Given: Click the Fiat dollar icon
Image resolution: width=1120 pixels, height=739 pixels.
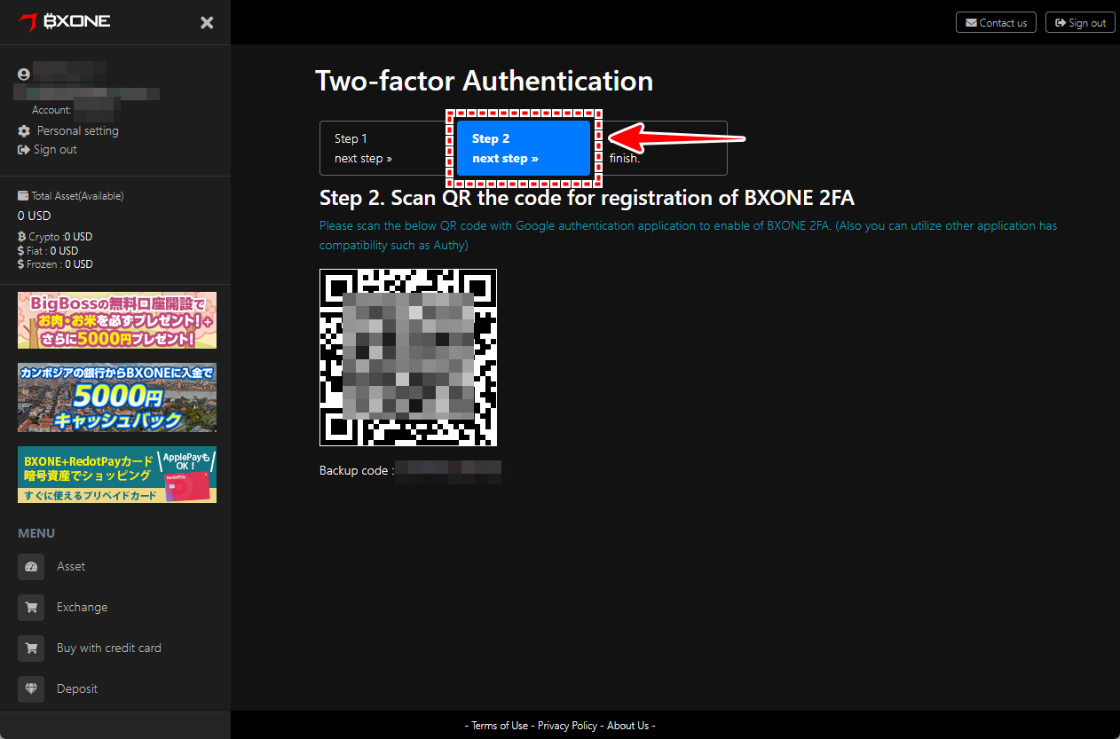Looking at the screenshot, I should click(22, 251).
